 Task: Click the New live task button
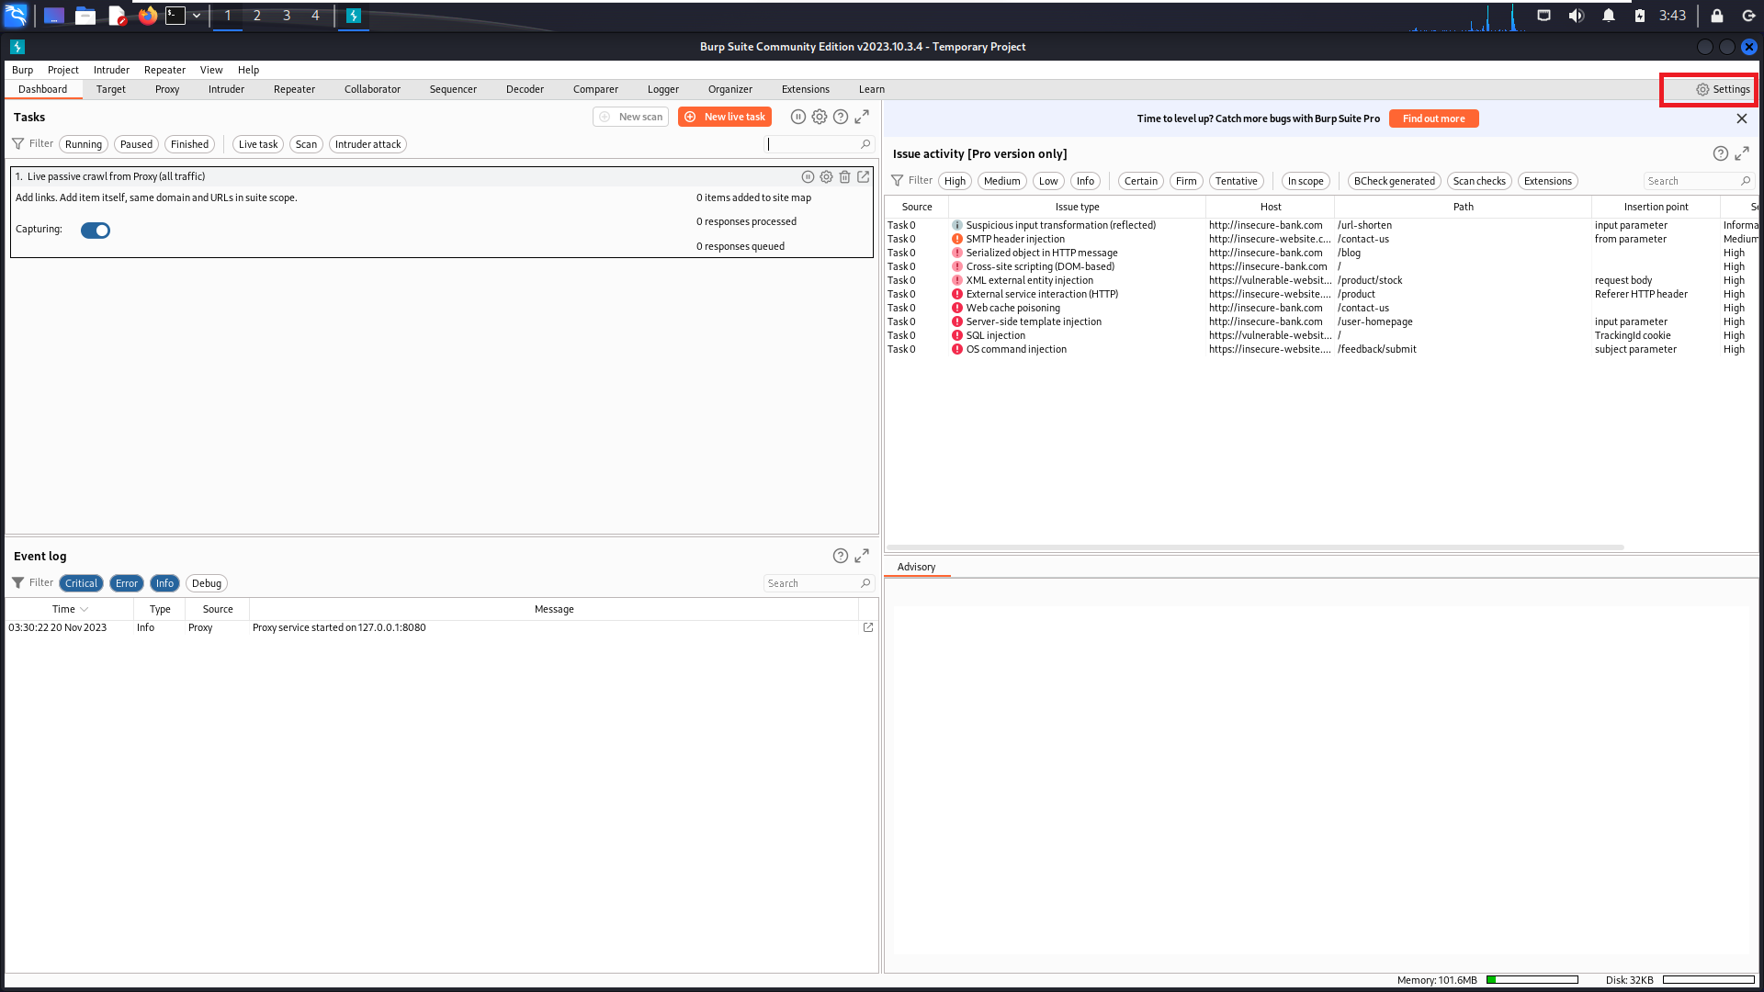pos(724,117)
